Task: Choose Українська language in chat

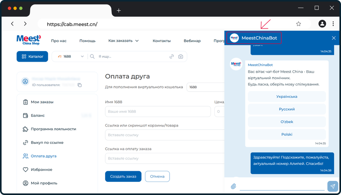Action: [286, 96]
